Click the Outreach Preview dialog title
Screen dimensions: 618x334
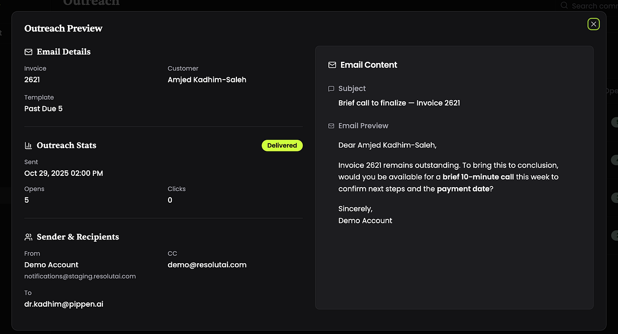[x=63, y=28]
